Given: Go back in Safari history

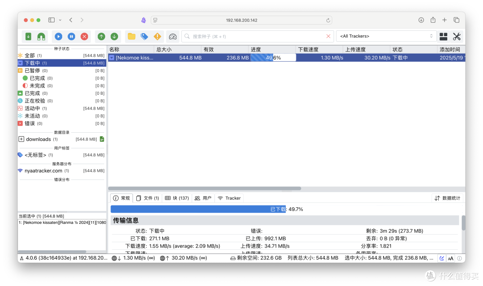Looking at the screenshot, I should click(x=71, y=20).
